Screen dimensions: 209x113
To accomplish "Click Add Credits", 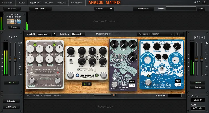I will coord(11,107).
